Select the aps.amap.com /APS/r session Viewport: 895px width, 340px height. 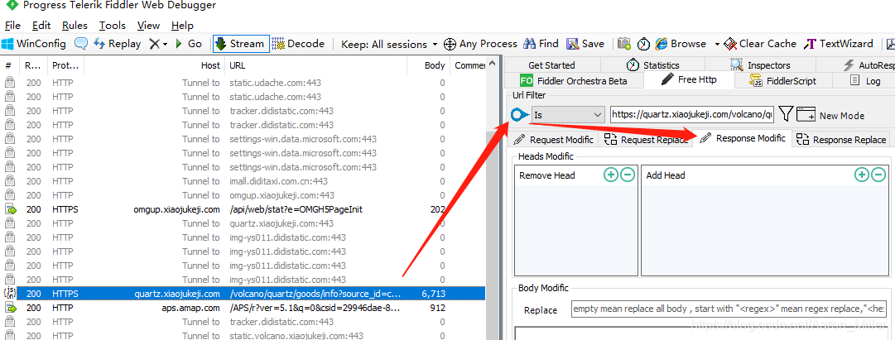(x=243, y=308)
